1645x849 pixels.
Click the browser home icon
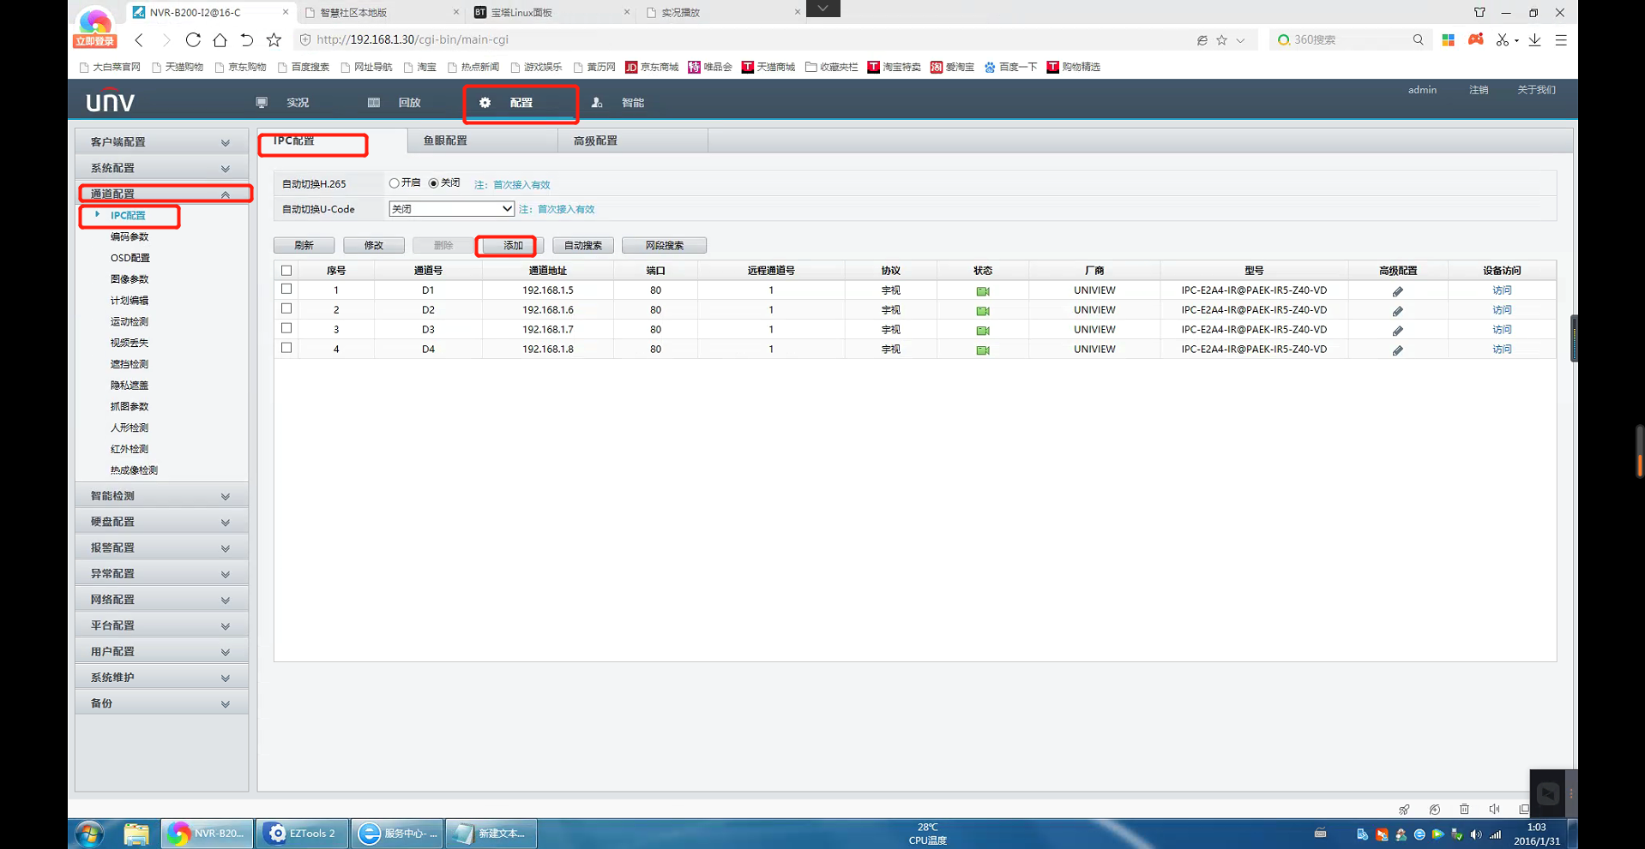(220, 40)
